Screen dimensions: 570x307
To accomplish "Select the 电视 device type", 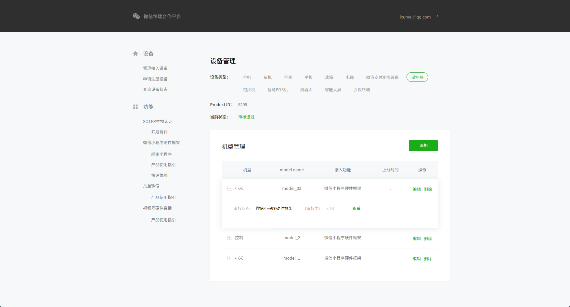I will click(x=350, y=77).
